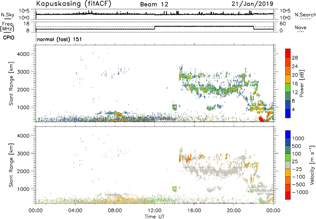Click the '20:00' time tick label
316x219 pixels.
tap(233, 211)
